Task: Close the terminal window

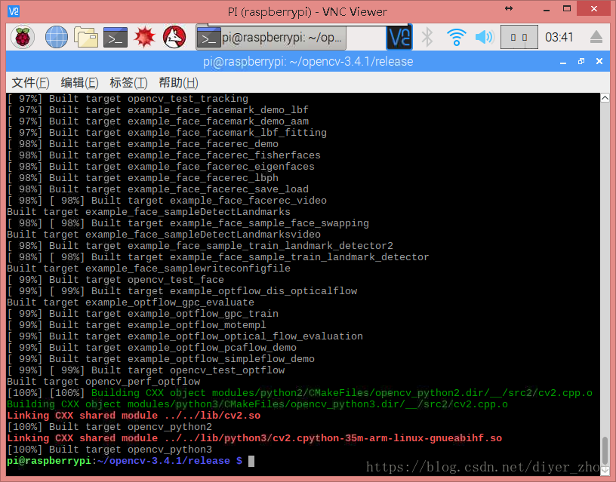Action: click(599, 61)
